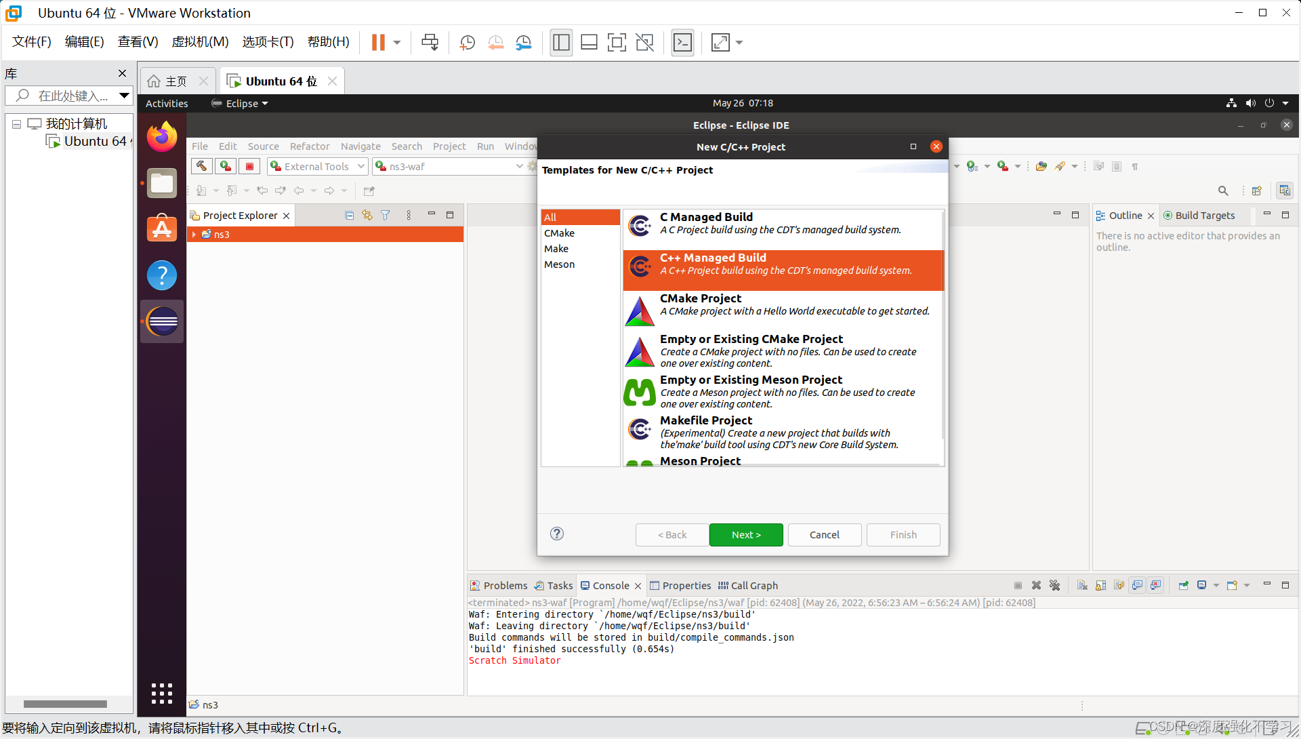This screenshot has height=739, width=1301.
Task: Close the Console tab
Action: (x=638, y=586)
